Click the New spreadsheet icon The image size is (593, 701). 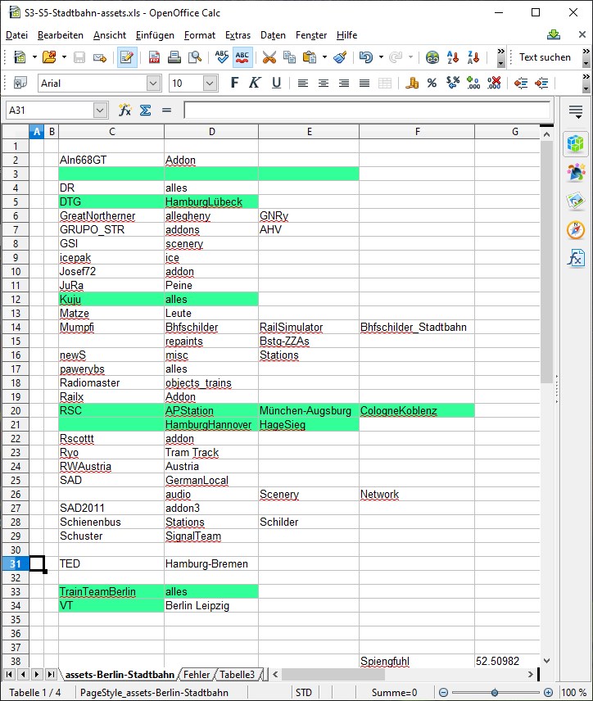(20, 57)
